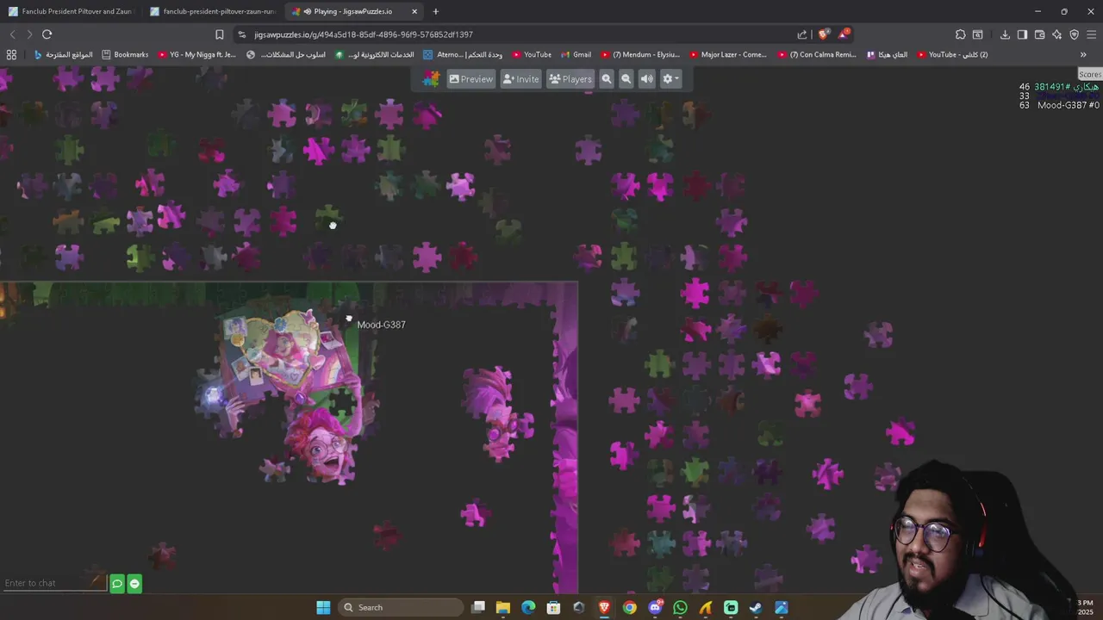Open Major Lazer bookmark
1103x620 pixels.
(726, 54)
